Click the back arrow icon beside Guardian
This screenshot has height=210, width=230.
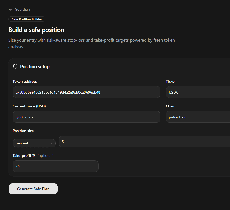pos(10,9)
